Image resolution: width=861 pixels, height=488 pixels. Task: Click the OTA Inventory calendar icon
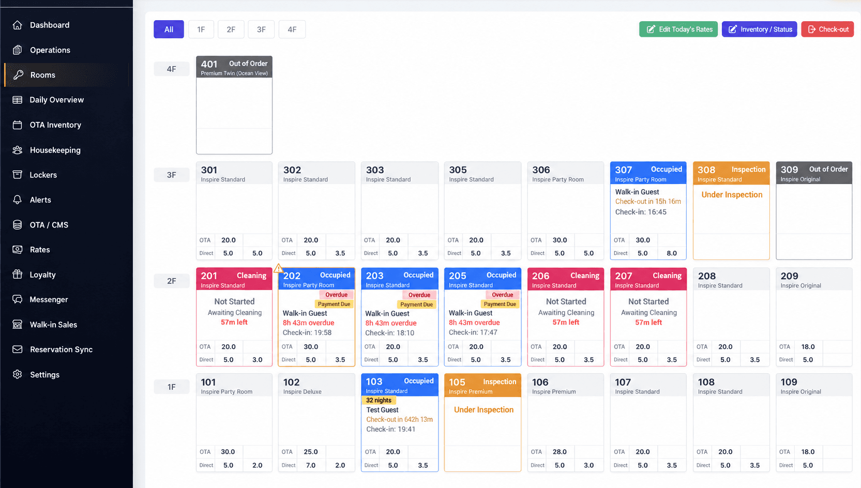tap(18, 125)
